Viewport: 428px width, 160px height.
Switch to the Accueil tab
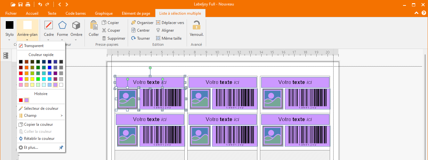[x=32, y=13]
